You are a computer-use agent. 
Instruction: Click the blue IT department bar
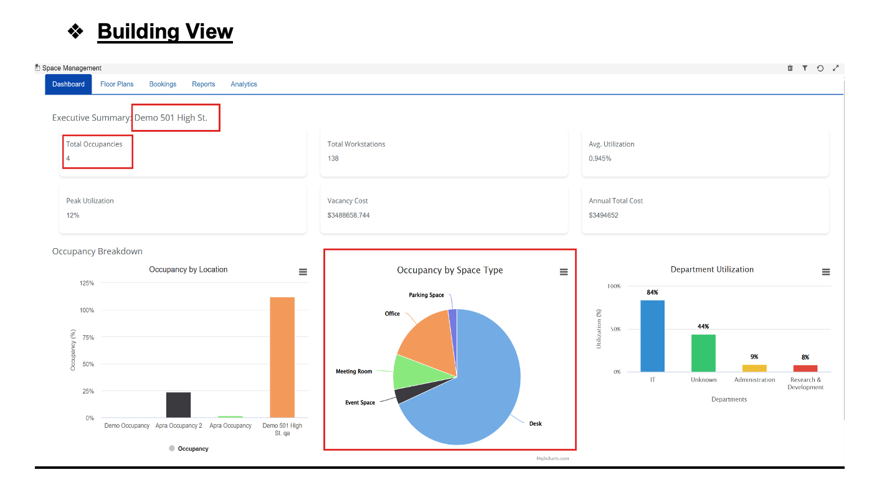(652, 336)
